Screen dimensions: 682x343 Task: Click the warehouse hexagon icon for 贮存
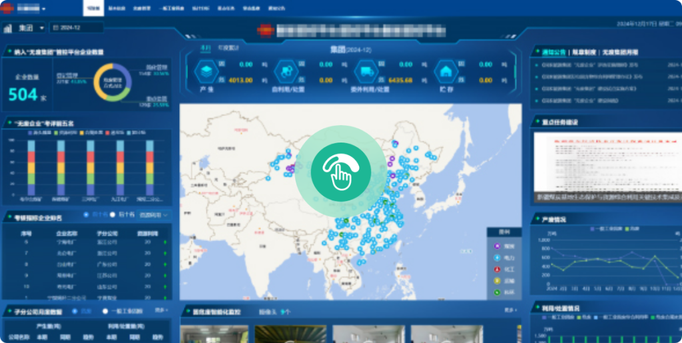[445, 71]
